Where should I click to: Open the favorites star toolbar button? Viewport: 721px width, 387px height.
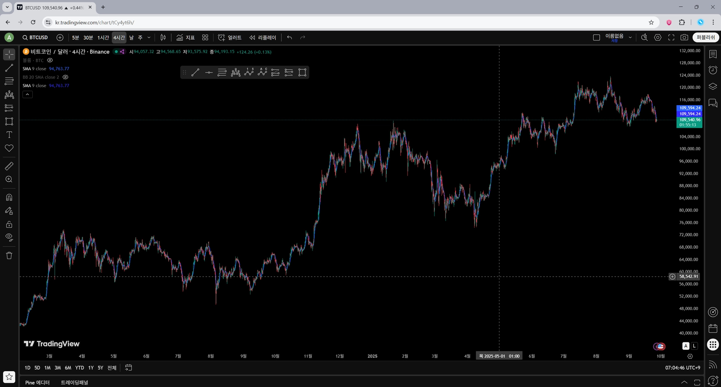point(9,377)
